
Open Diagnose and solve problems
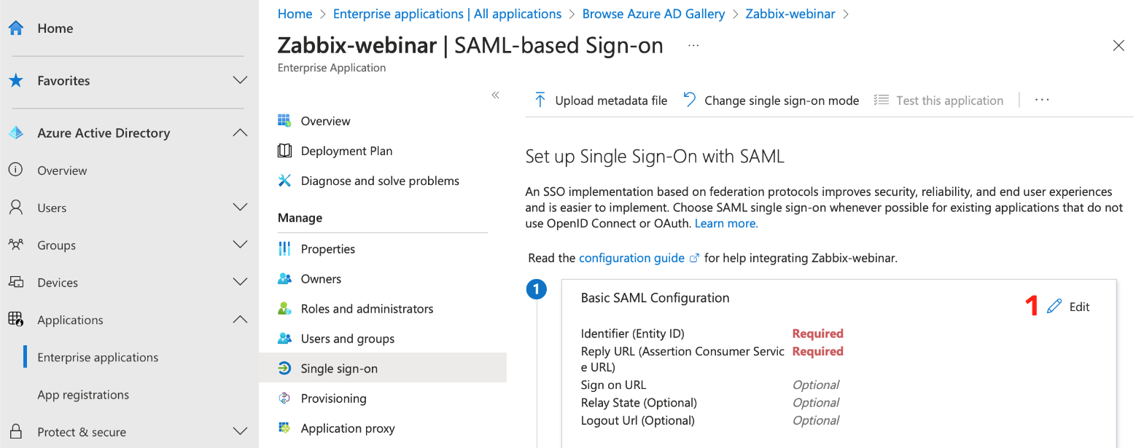[380, 181]
